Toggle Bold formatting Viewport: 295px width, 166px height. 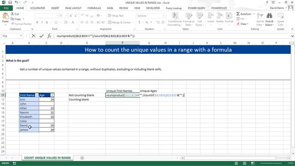click(x=37, y=22)
